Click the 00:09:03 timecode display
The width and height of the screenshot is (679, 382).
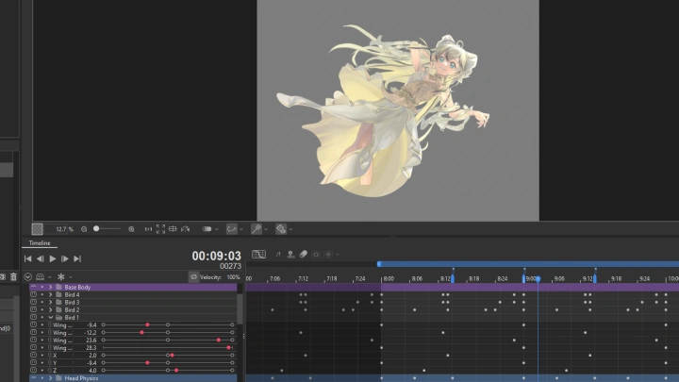click(216, 256)
